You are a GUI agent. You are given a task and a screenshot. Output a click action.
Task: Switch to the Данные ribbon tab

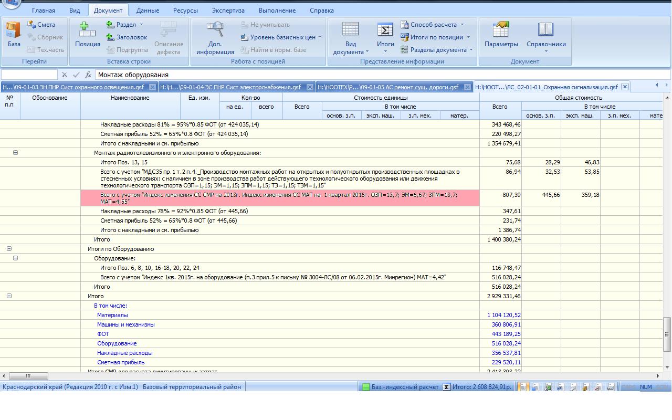pyautogui.click(x=148, y=10)
